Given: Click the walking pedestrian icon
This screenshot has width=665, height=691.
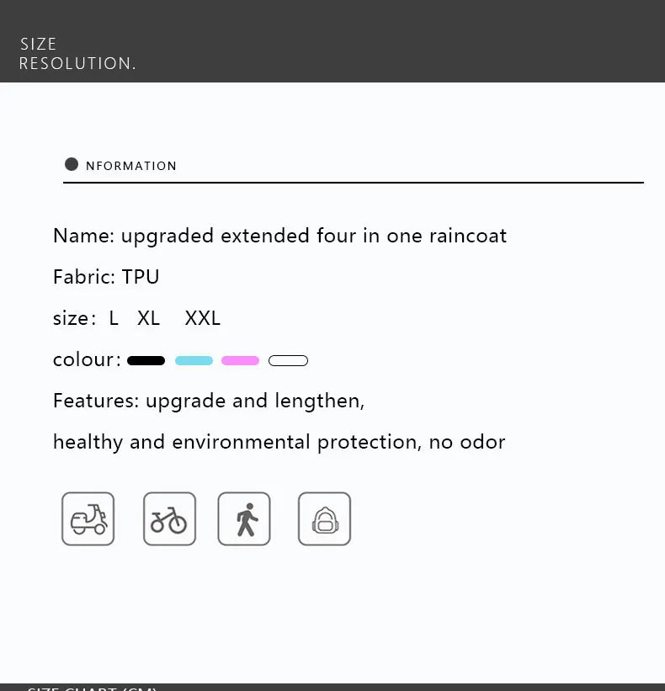Looking at the screenshot, I should (x=244, y=518).
